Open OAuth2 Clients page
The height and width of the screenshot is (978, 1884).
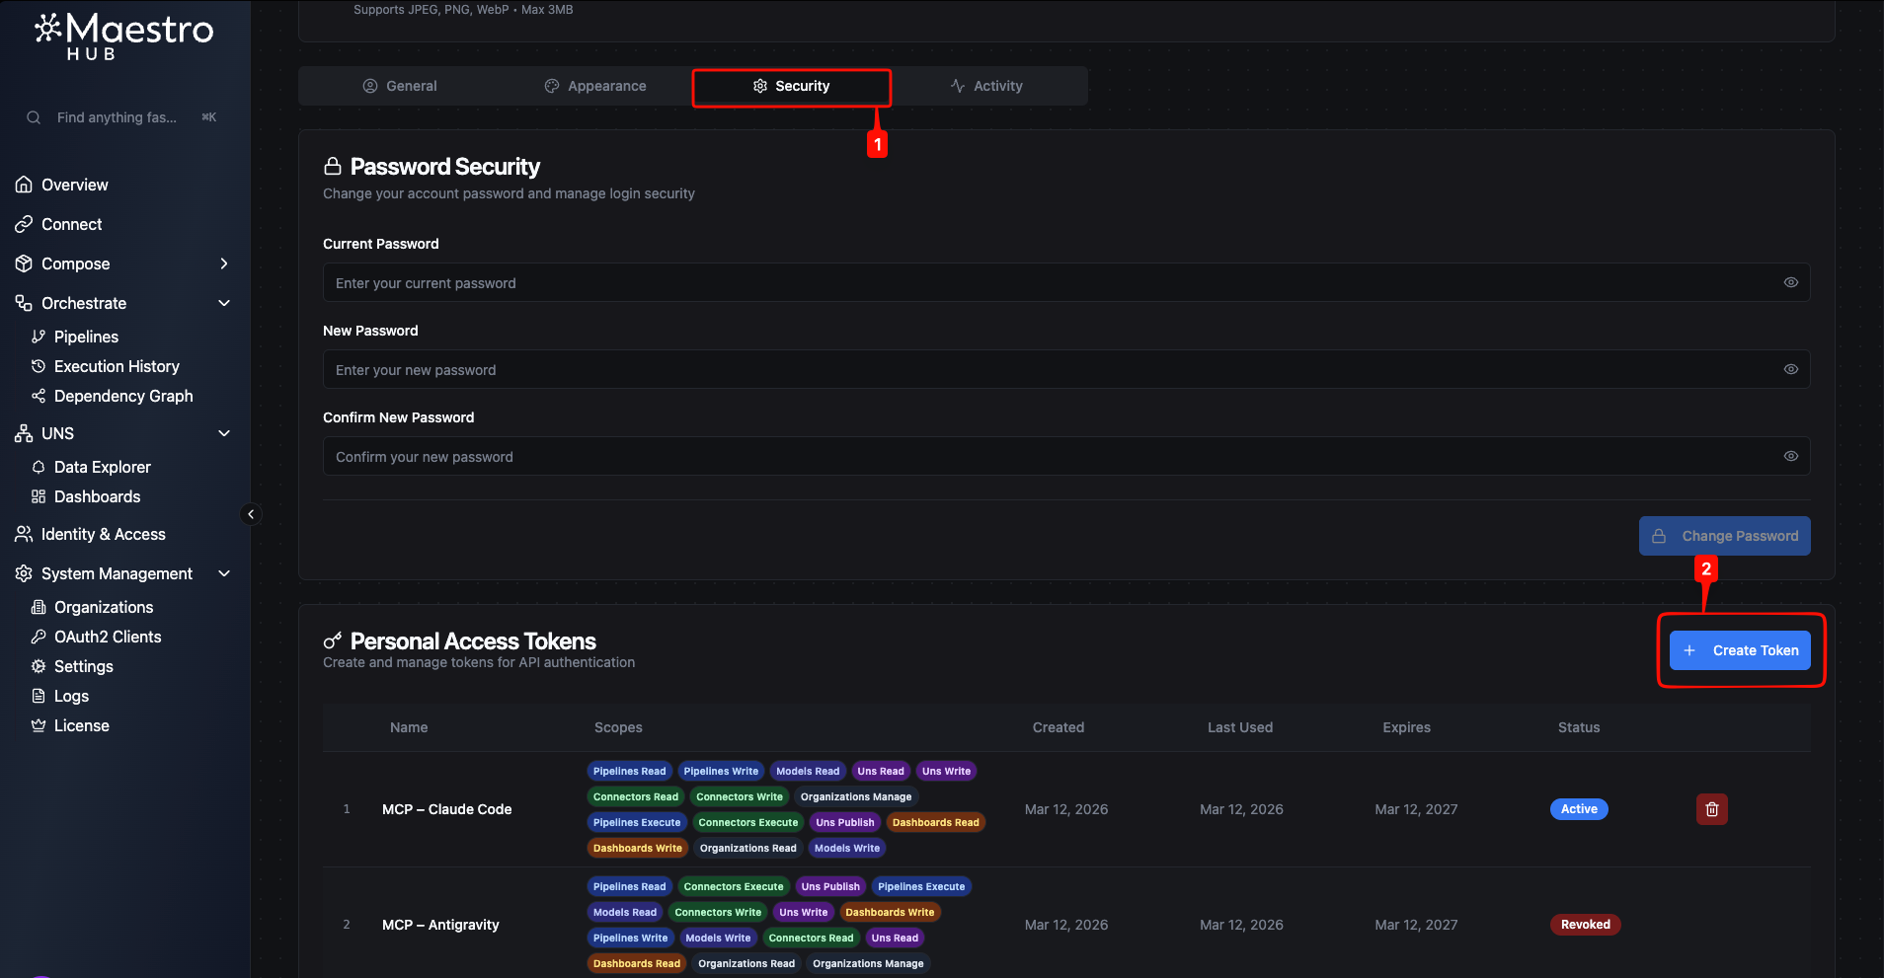coord(107,637)
